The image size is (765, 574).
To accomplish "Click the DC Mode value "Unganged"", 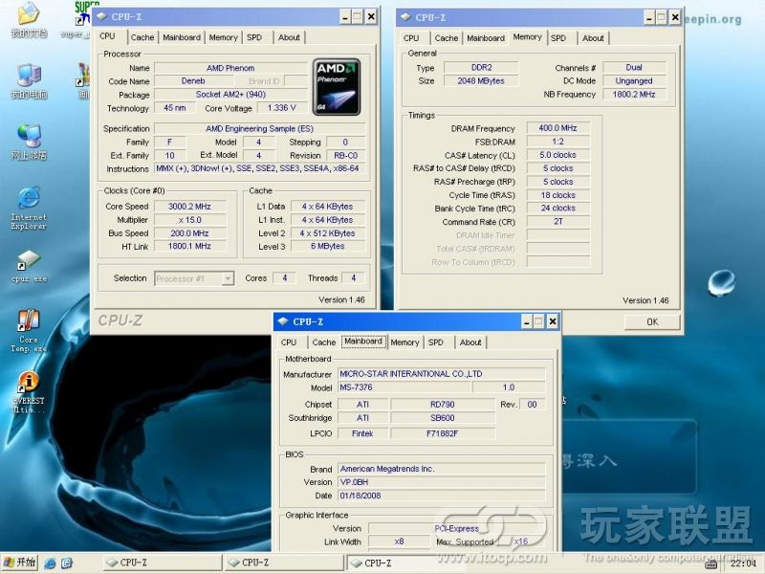I will (634, 81).
